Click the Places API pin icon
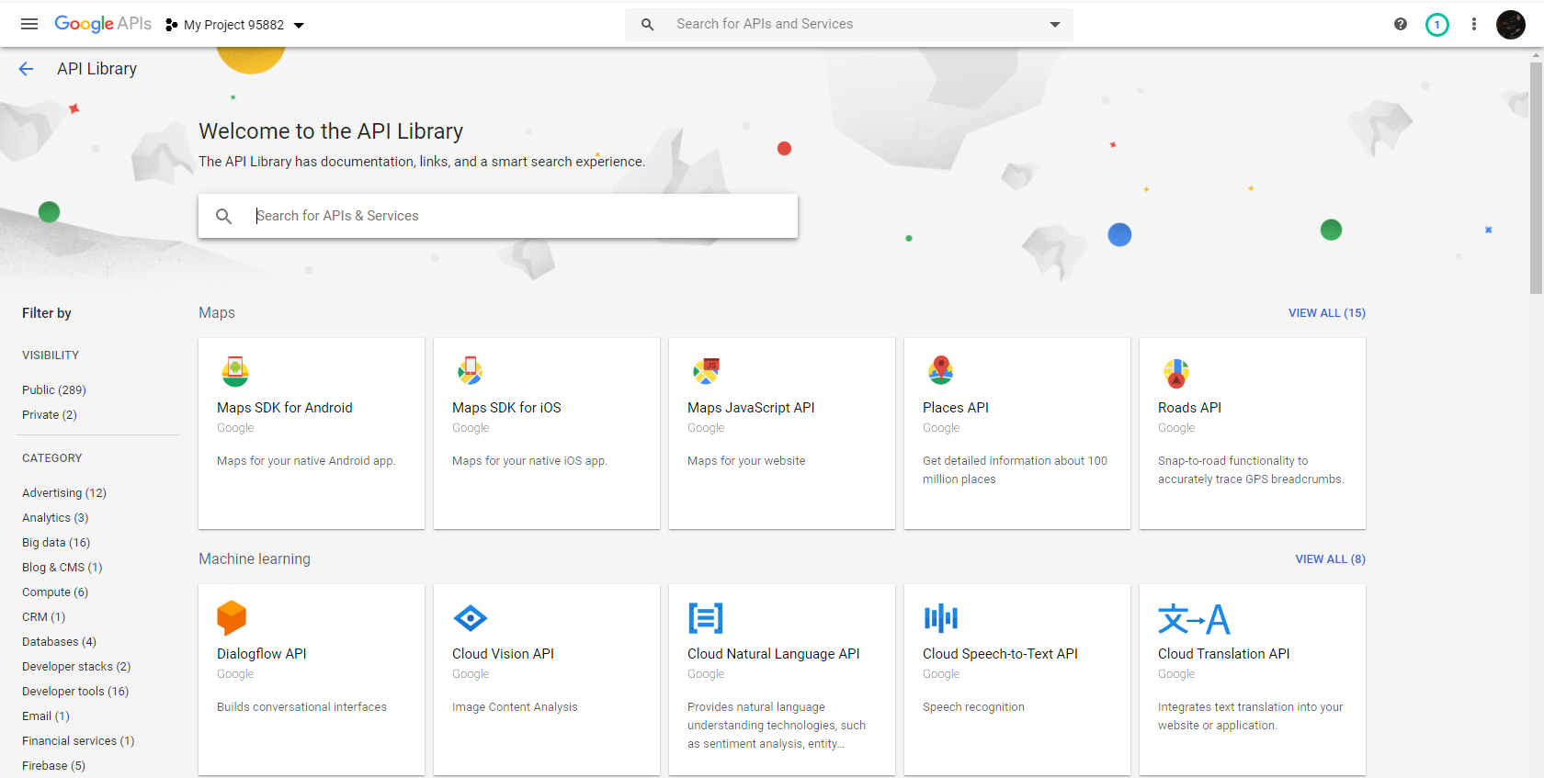Viewport: 1544px width, 778px height. pos(940,370)
